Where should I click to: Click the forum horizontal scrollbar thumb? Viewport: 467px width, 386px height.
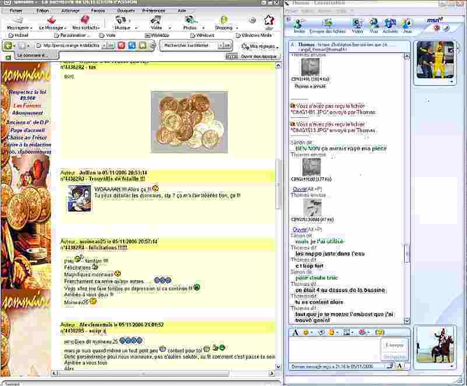coord(144,373)
